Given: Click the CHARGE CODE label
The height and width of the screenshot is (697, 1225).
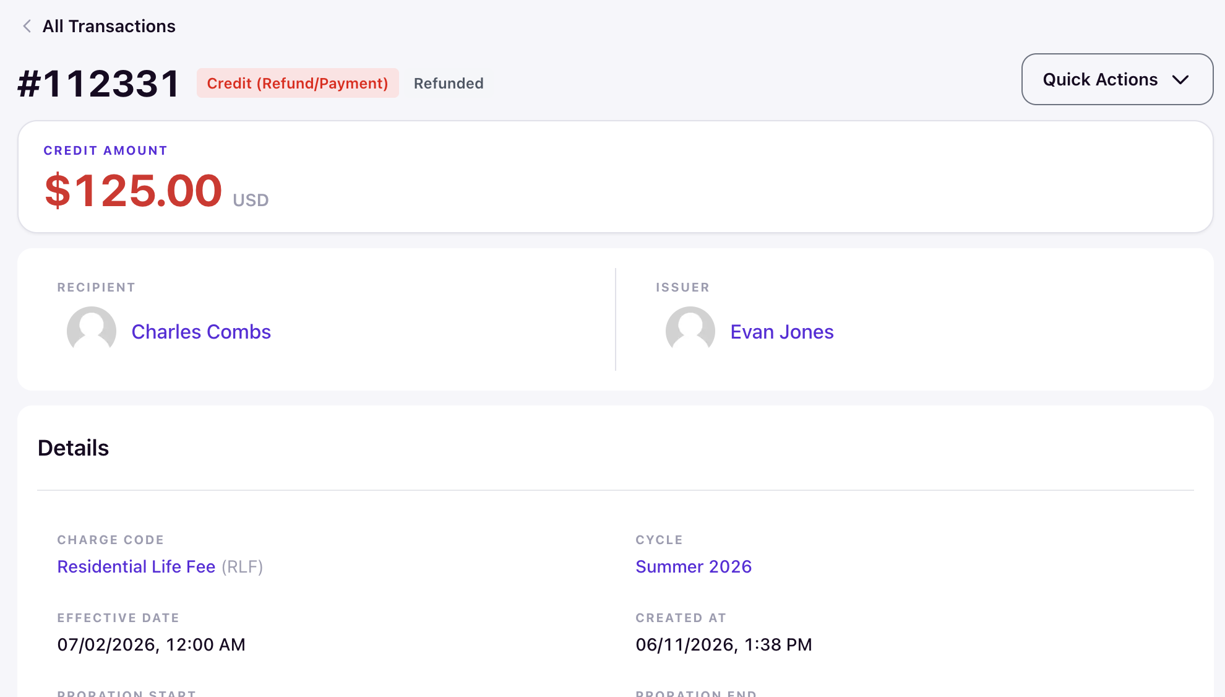Looking at the screenshot, I should click(x=110, y=540).
